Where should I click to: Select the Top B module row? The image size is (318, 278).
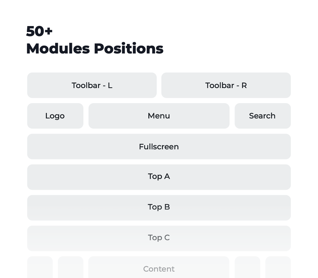point(159,208)
